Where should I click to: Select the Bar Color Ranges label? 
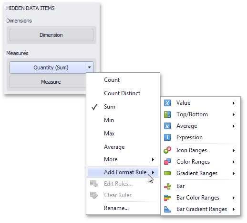(198, 198)
